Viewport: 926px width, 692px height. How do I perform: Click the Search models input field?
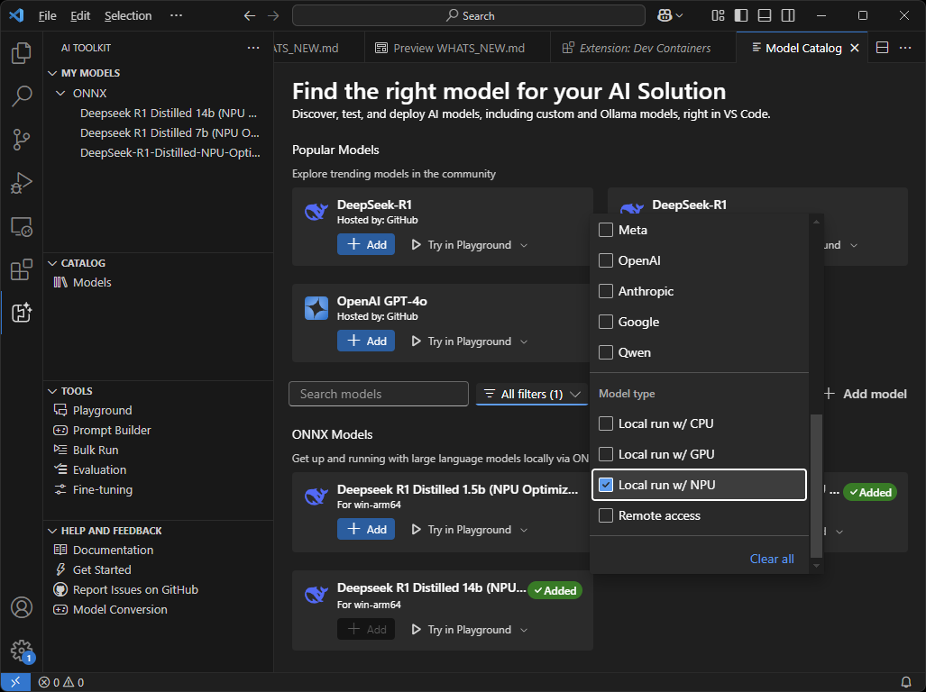click(x=379, y=394)
